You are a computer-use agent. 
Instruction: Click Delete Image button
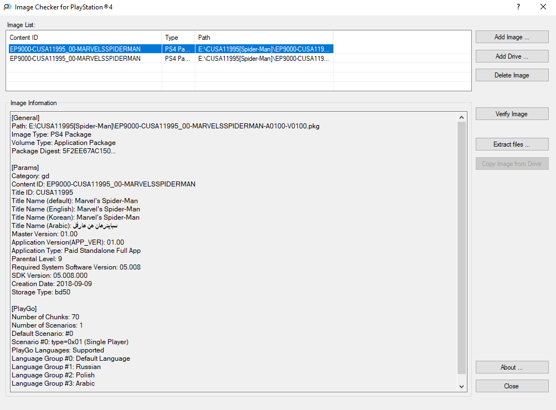pos(512,75)
